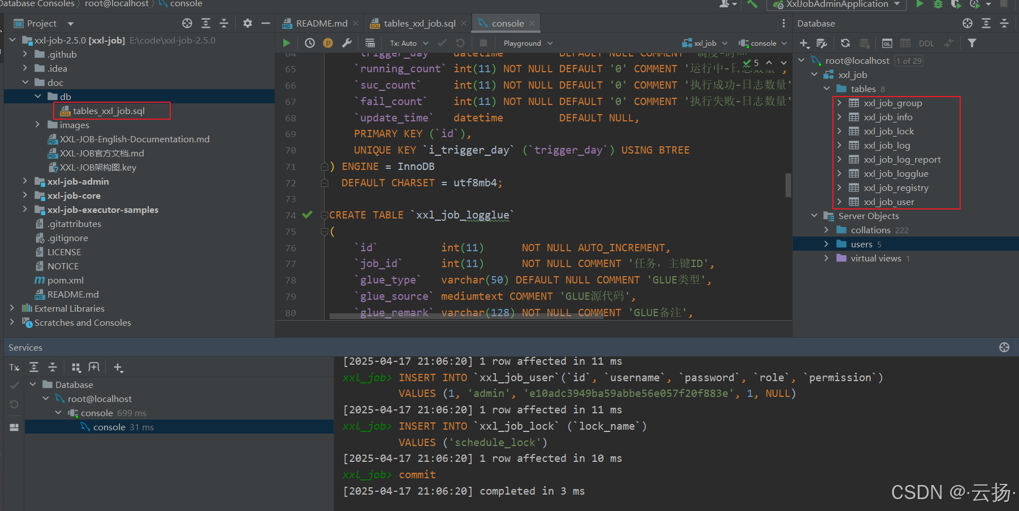Image resolution: width=1019 pixels, height=511 pixels.
Task: Expand xxl_job_group table node
Action: 839,103
